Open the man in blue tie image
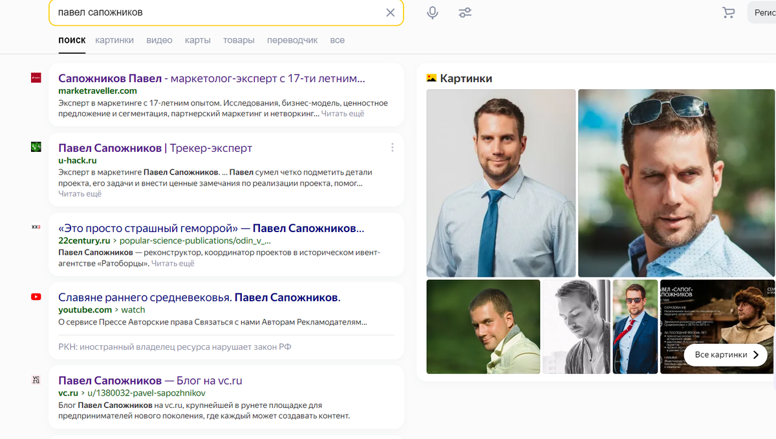The height and width of the screenshot is (439, 776). click(x=501, y=183)
